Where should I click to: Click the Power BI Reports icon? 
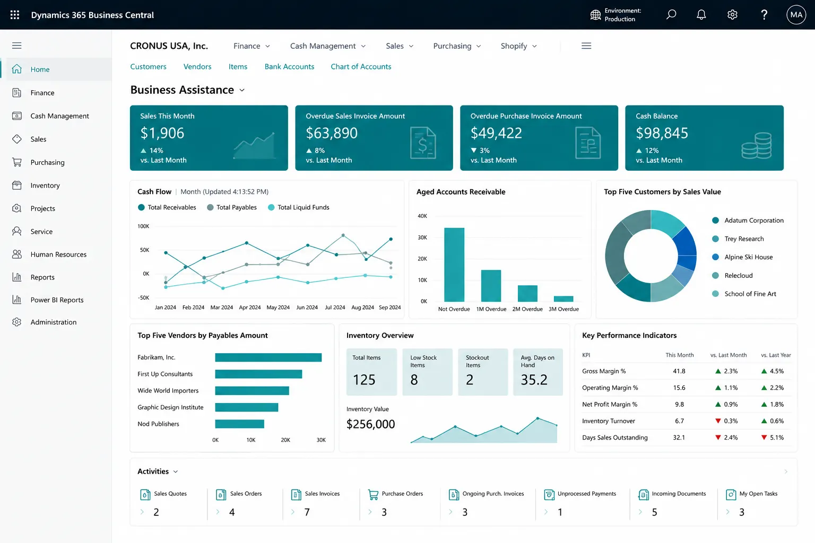click(x=17, y=300)
